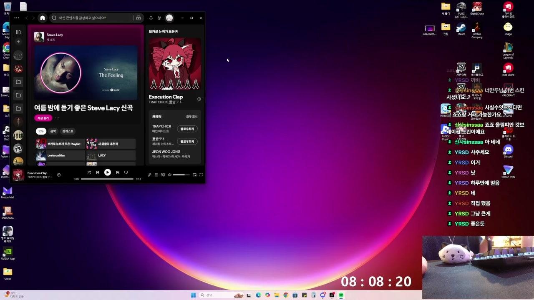The height and width of the screenshot is (300, 534).
Task: Open 보카로 뉴비가 모은 Playlist tile
Action: (60, 144)
